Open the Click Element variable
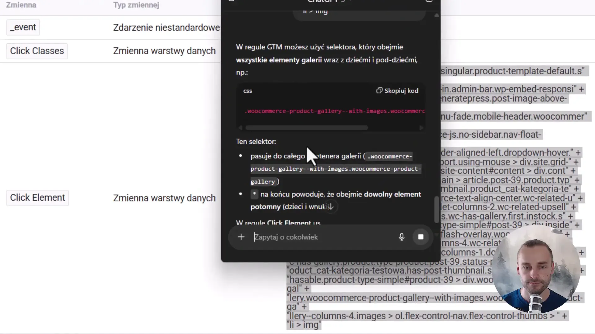Image resolution: width=595 pixels, height=334 pixels. pos(37,198)
